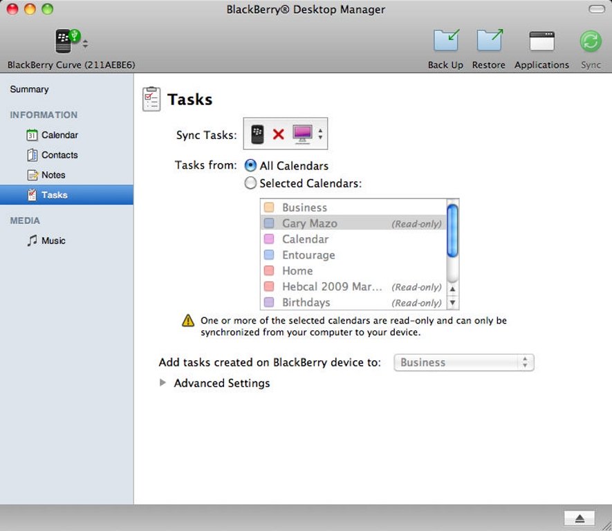The image size is (612, 531).
Task: Click the Sync label
Action: point(591,65)
